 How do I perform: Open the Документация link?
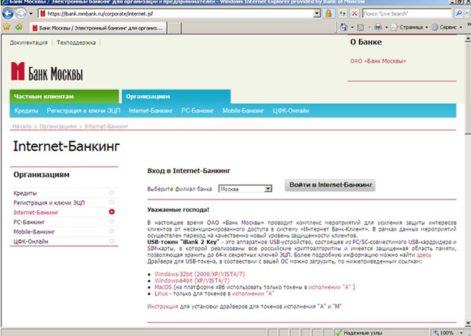tap(28, 43)
